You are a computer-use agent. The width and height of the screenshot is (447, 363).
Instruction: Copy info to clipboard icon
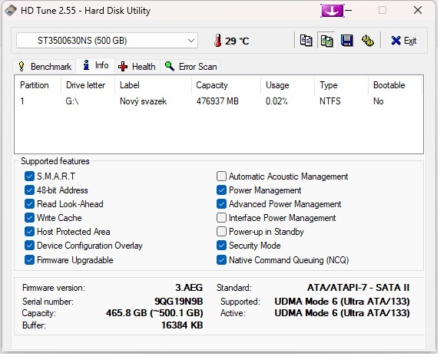[306, 41]
